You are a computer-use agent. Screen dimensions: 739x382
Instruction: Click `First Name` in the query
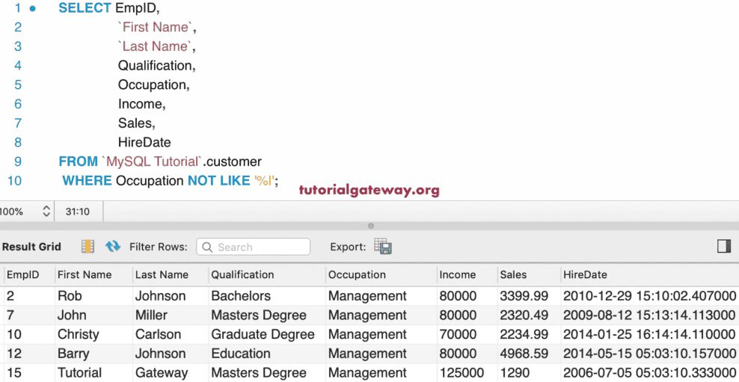tap(155, 28)
